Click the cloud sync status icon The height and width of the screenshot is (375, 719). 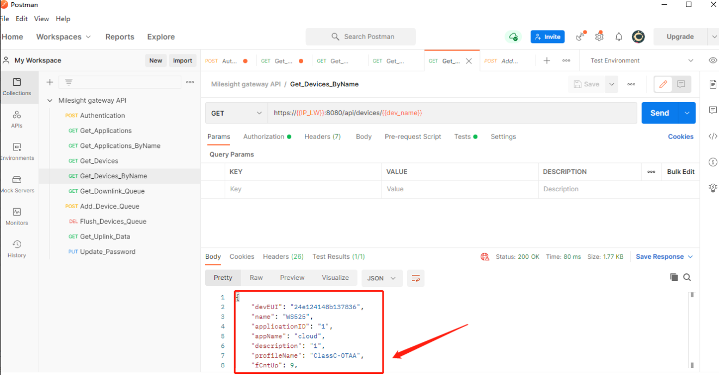click(x=513, y=37)
